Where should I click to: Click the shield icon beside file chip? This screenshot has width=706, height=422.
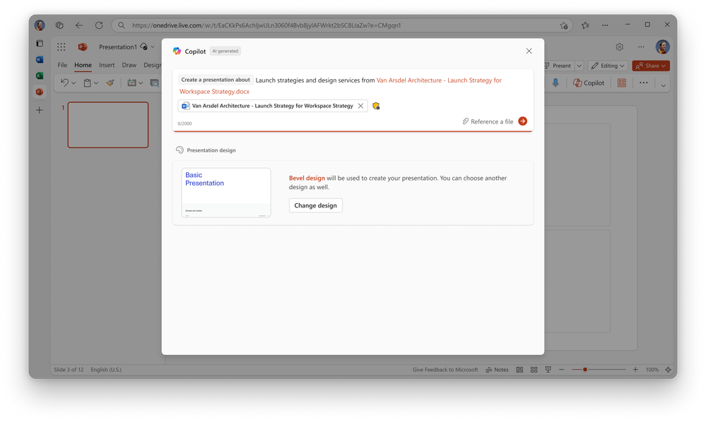coord(376,106)
